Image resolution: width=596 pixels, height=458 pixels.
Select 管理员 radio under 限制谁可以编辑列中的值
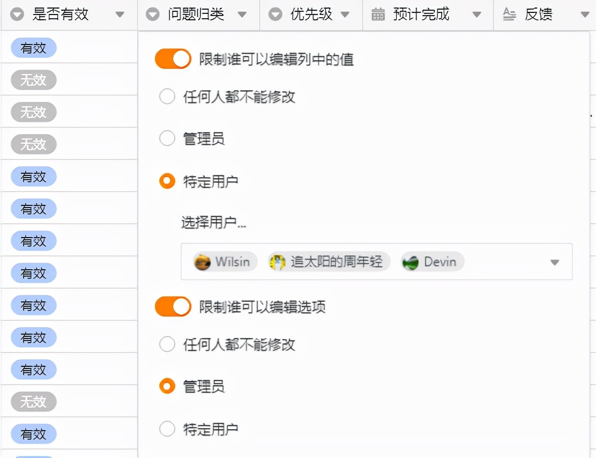167,138
